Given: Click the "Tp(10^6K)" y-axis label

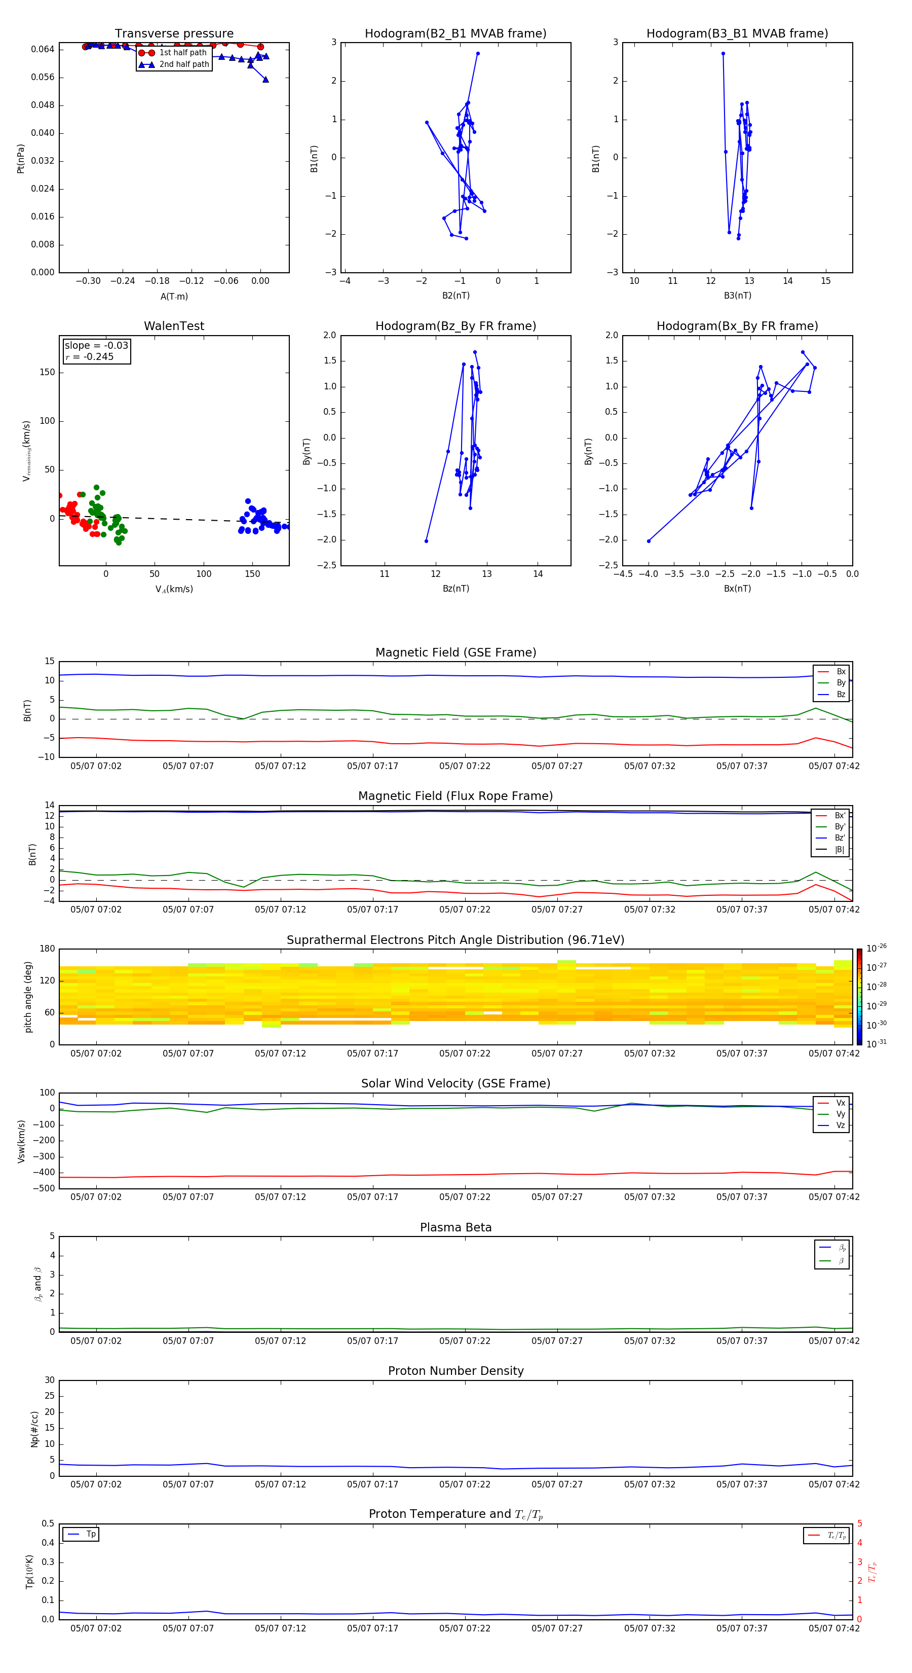Looking at the screenshot, I should pos(29,1572).
